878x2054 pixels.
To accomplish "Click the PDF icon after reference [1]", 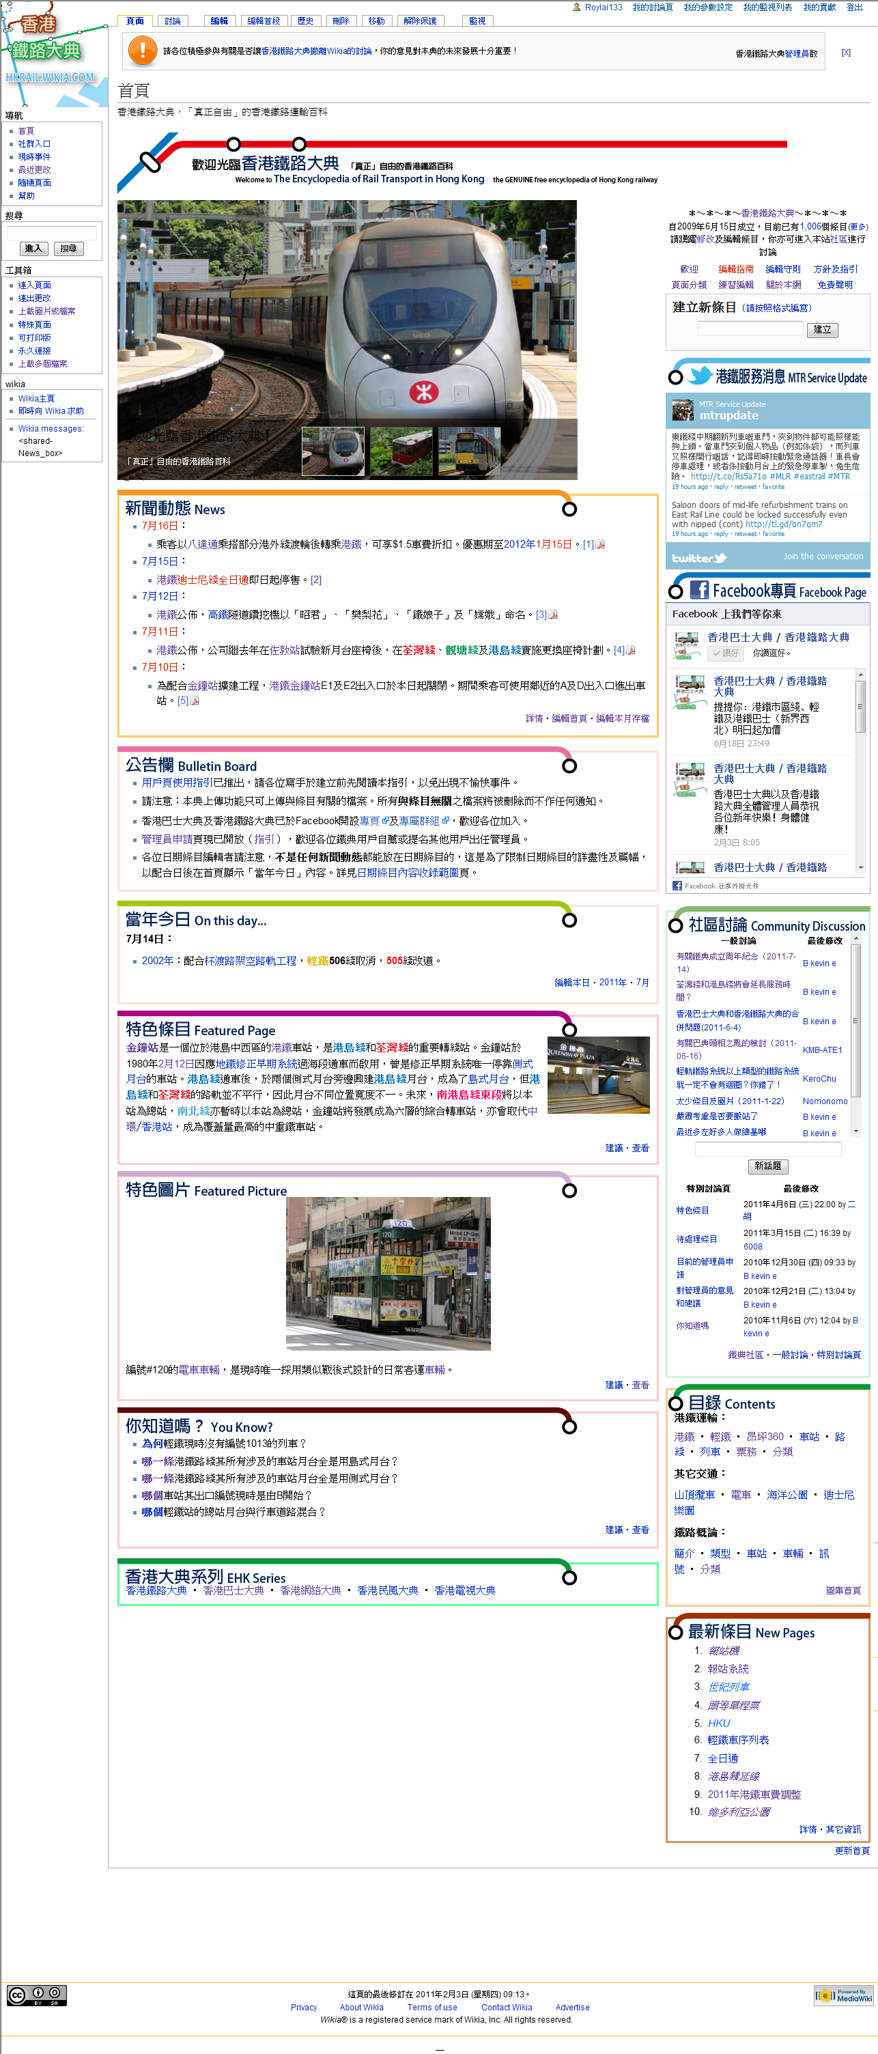I will pos(601,545).
